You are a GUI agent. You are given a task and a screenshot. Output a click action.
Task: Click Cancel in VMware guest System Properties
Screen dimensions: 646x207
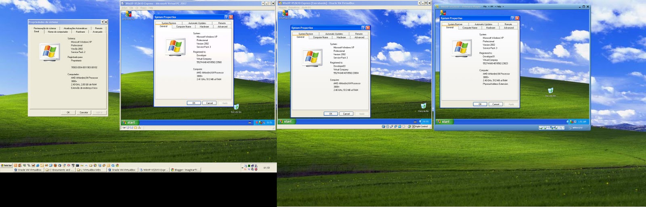click(496, 104)
